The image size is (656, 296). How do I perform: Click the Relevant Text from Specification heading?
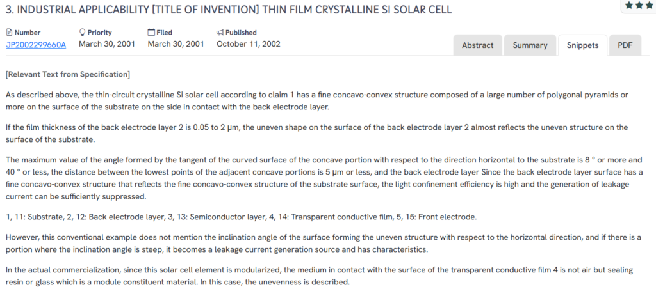(x=68, y=74)
